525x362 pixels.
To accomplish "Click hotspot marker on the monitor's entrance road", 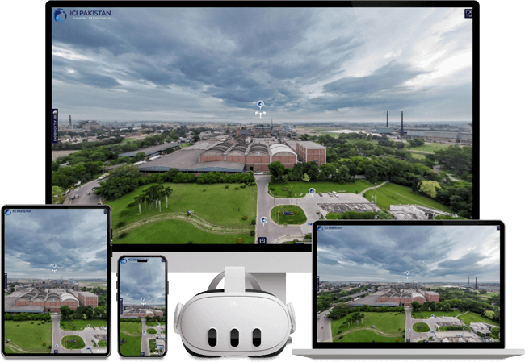I will click(263, 219).
